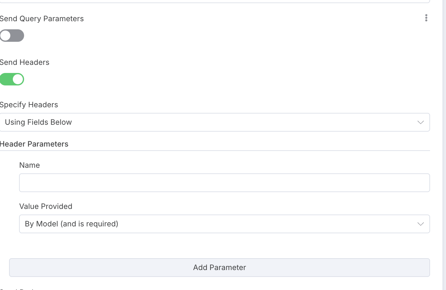
Task: Click the Specify Headers label
Action: point(29,105)
